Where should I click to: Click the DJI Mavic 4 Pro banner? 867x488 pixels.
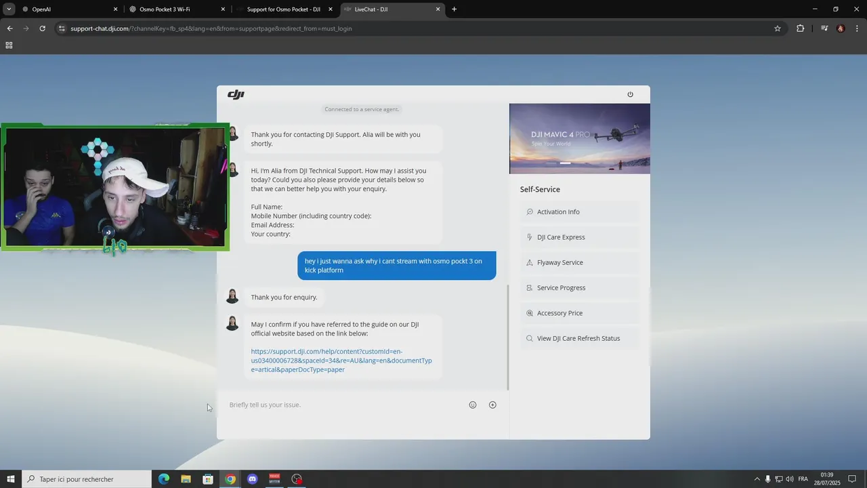580,139
